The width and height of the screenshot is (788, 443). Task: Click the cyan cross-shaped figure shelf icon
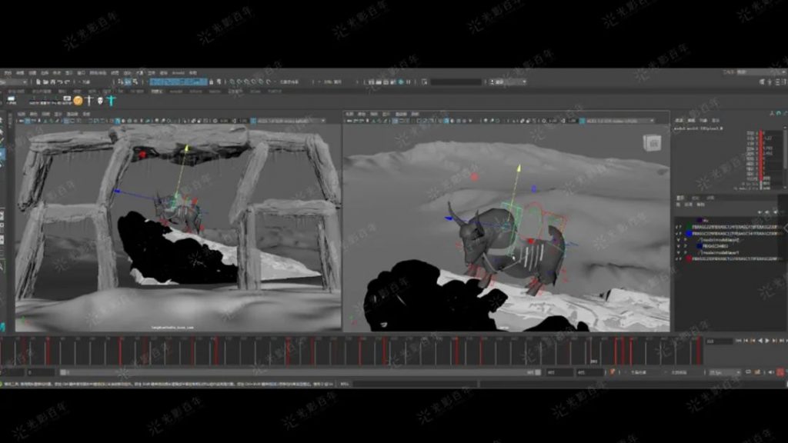[x=111, y=100]
